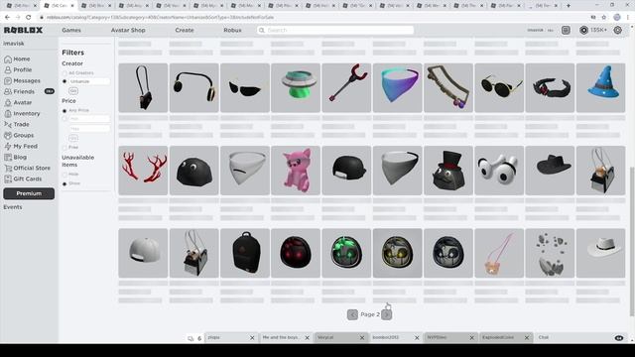The image size is (635, 357).
Task: Click the Roblox logo
Action: pyautogui.click(x=23, y=30)
